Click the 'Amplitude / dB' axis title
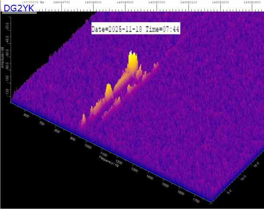The width and height of the screenshot is (264, 209). [x=2, y=58]
